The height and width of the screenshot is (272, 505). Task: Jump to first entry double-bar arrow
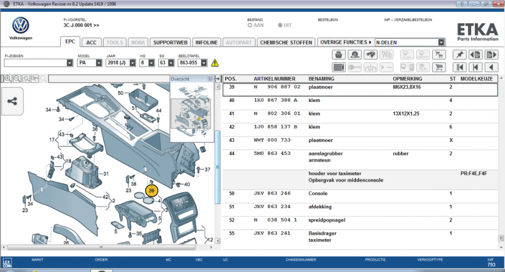coord(460,67)
